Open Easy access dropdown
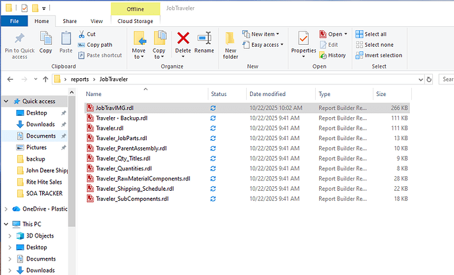 263,45
